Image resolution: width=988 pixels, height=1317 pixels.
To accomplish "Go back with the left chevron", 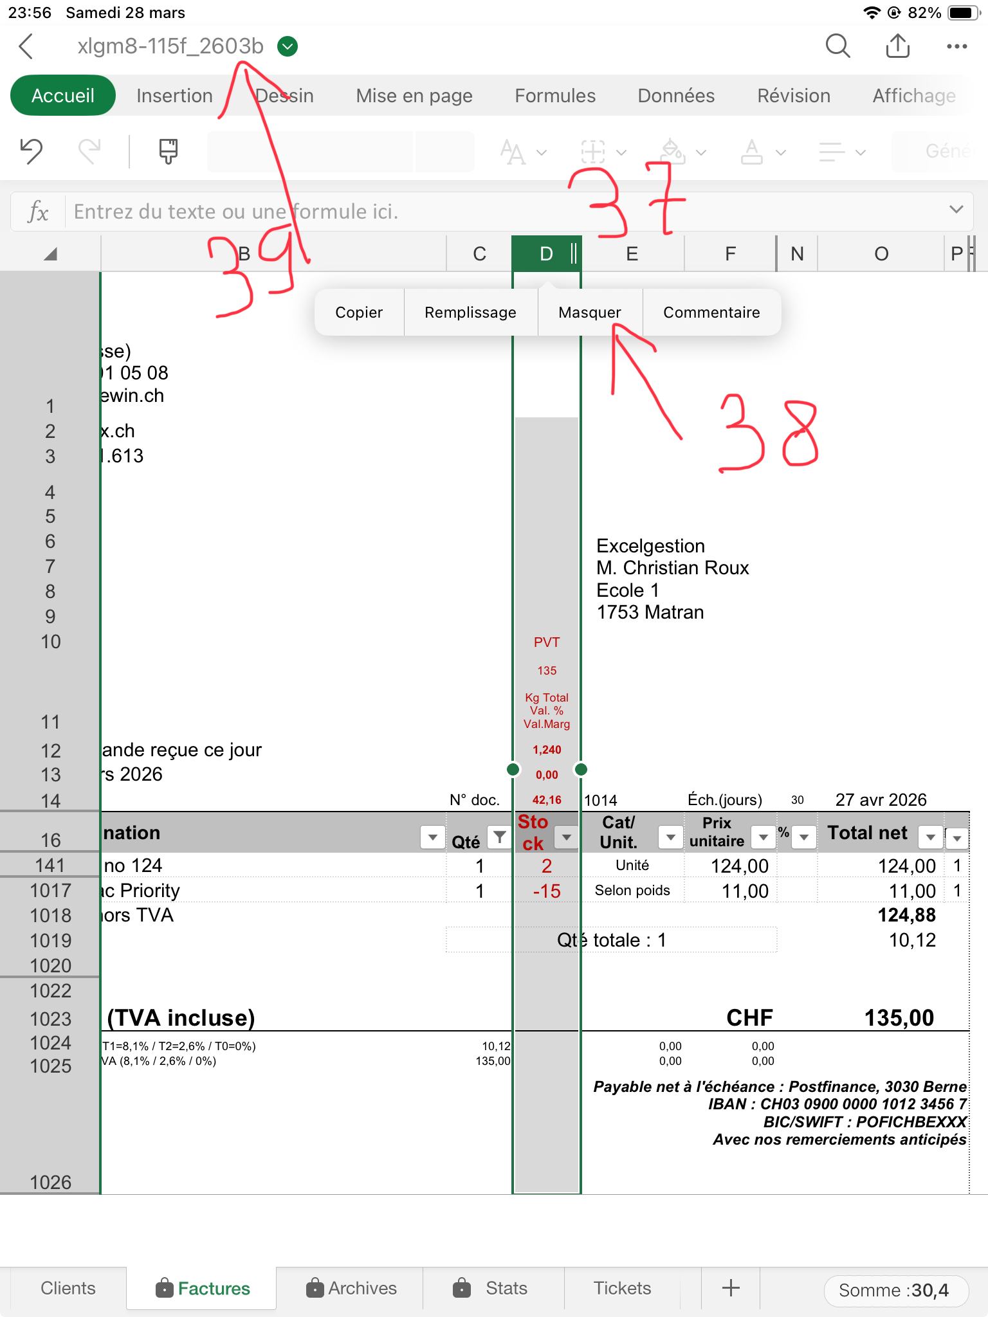I will click(26, 46).
